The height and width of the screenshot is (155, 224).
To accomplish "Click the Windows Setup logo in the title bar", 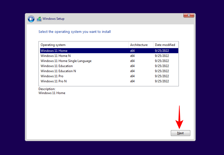I will tap(39, 19).
